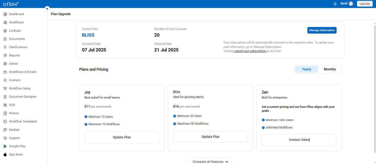Click the david user avatar icon

click(x=351, y=4)
